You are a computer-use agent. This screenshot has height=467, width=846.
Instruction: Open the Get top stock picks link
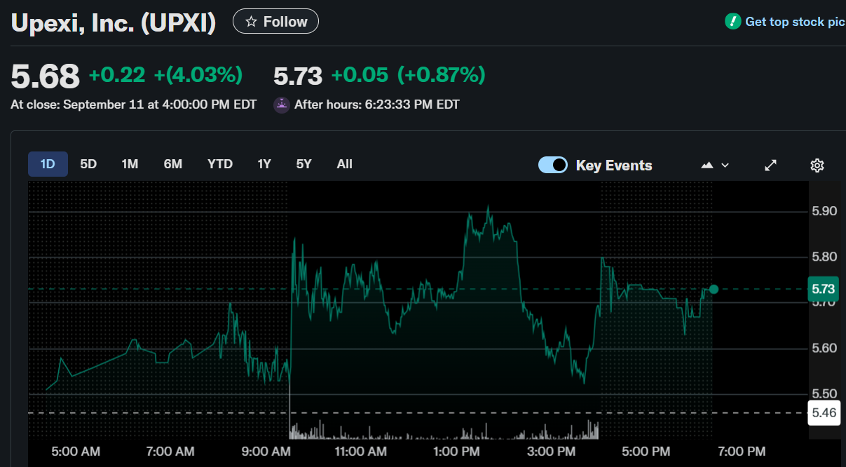point(795,22)
